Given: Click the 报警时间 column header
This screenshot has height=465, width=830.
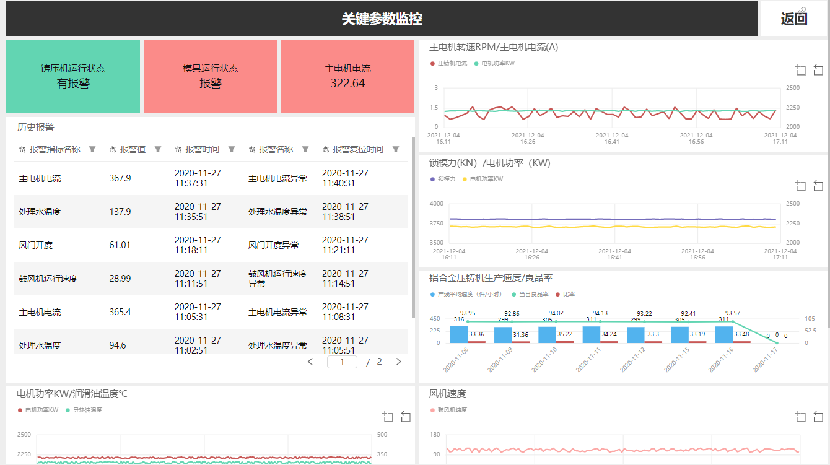Looking at the screenshot, I should click(x=203, y=149).
